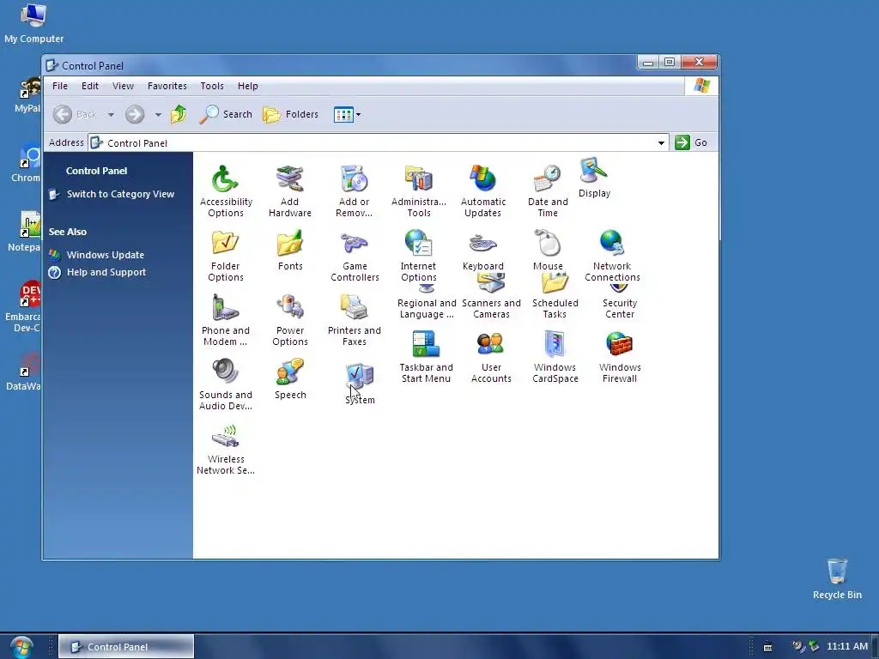Click the Forward navigation button
Image resolution: width=879 pixels, height=659 pixels.
pyautogui.click(x=135, y=114)
